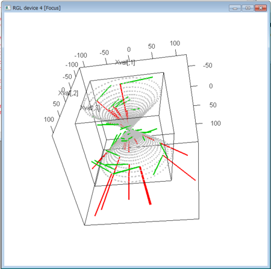
Task: Click the Xval[,2] axis label
Action: tap(68, 93)
